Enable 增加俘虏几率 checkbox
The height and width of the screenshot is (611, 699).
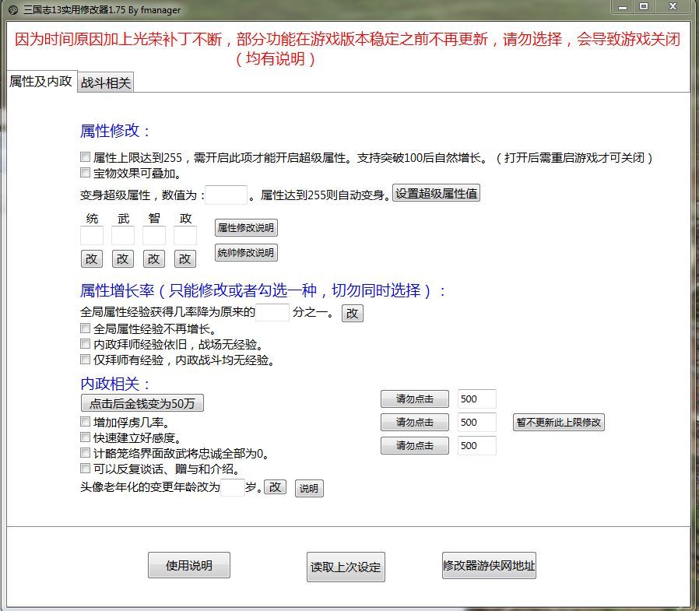[x=86, y=422]
